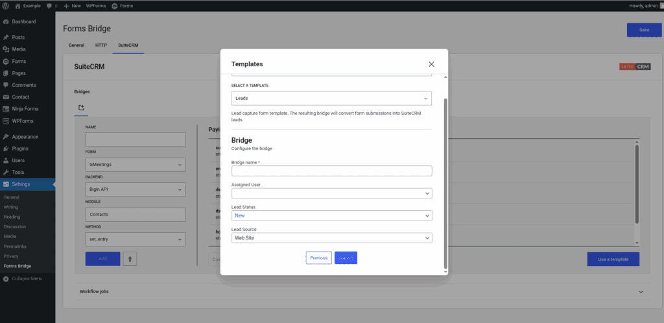Collapse the admin sidebar menu
Image resolution: width=664 pixels, height=323 pixels.
[x=27, y=278]
